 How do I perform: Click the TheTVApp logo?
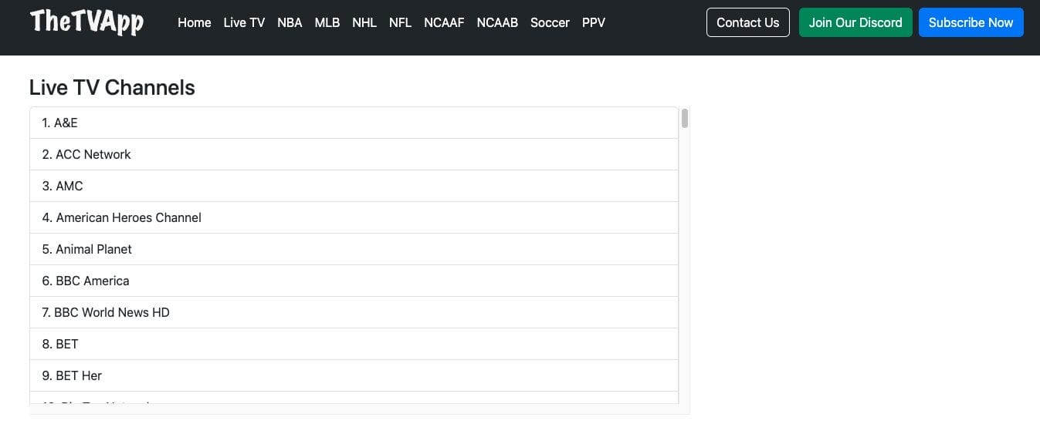tap(86, 22)
